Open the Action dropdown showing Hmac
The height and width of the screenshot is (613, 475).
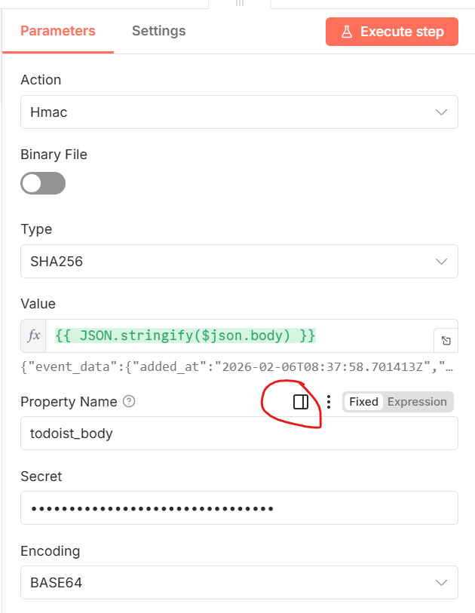coord(239,112)
